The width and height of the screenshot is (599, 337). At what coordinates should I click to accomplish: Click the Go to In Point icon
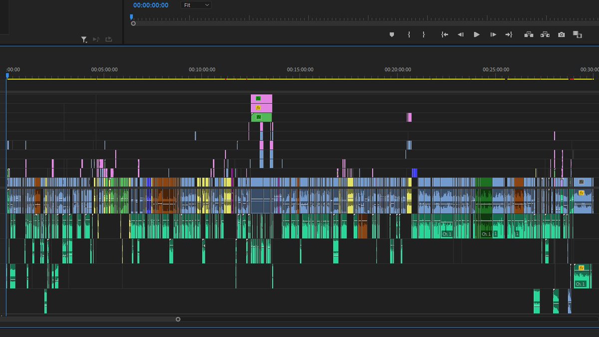445,34
